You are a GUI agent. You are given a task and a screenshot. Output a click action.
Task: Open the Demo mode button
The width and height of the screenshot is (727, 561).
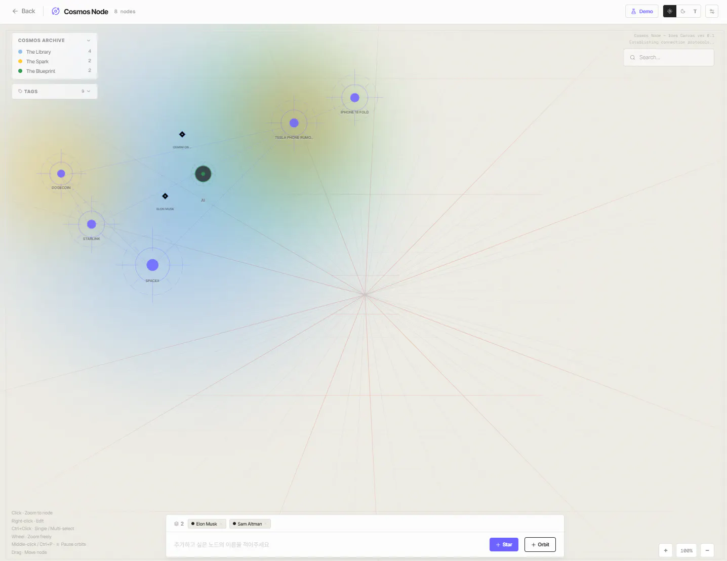coord(641,11)
